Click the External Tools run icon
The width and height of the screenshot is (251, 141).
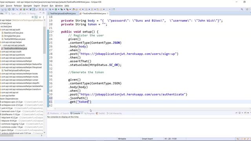tap(67, 9)
